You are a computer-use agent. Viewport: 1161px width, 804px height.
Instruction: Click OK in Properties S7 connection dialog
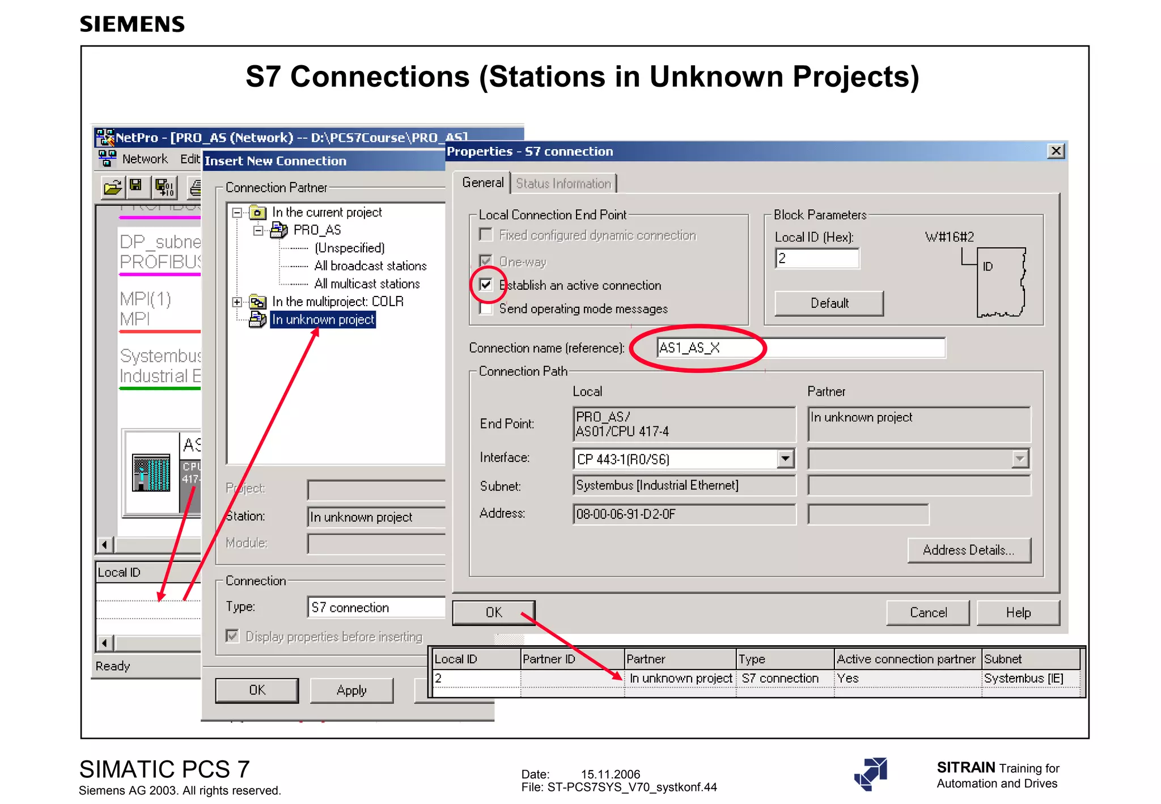tap(494, 612)
